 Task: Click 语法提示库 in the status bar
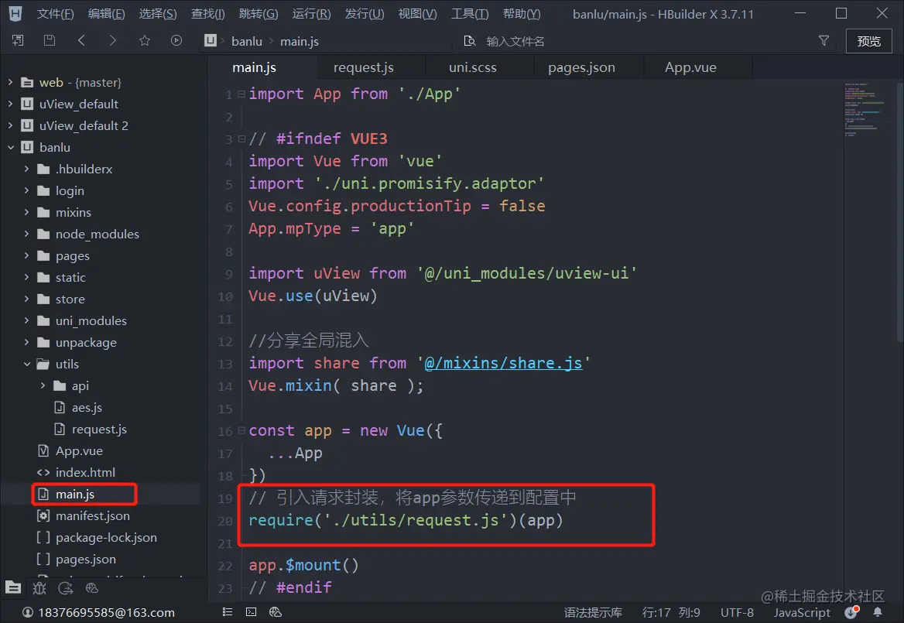(x=593, y=612)
